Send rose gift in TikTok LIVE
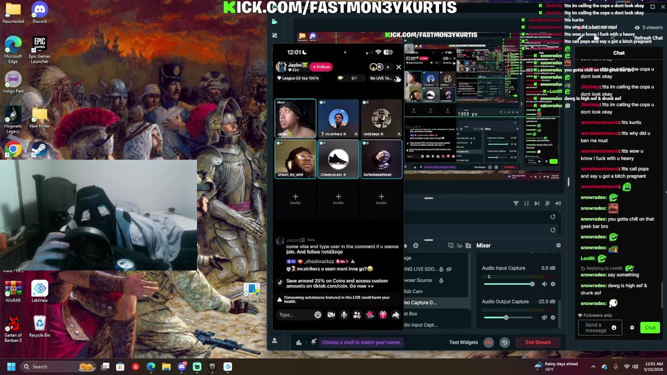The width and height of the screenshot is (667, 375). [x=370, y=315]
